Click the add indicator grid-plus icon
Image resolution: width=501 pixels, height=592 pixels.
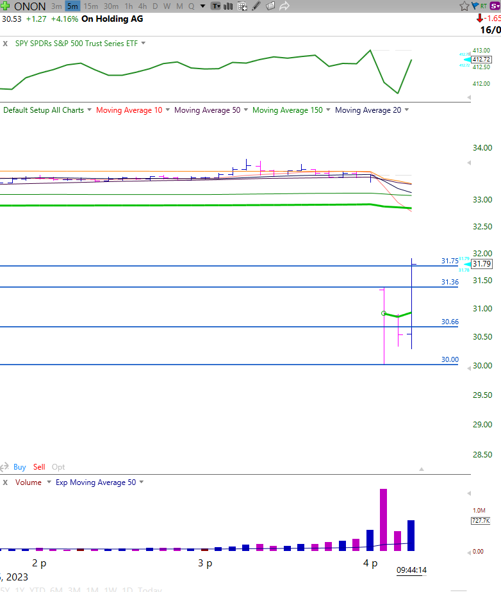(242, 6)
